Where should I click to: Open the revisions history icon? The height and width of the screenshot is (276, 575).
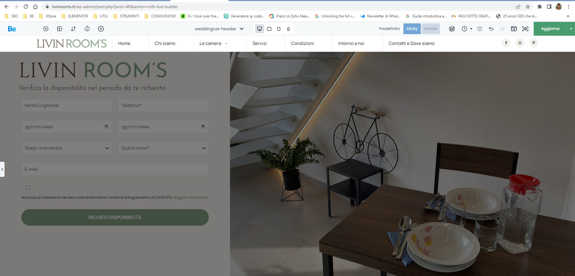pyautogui.click(x=87, y=29)
